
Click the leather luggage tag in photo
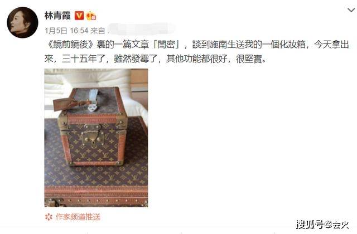(x=62, y=103)
